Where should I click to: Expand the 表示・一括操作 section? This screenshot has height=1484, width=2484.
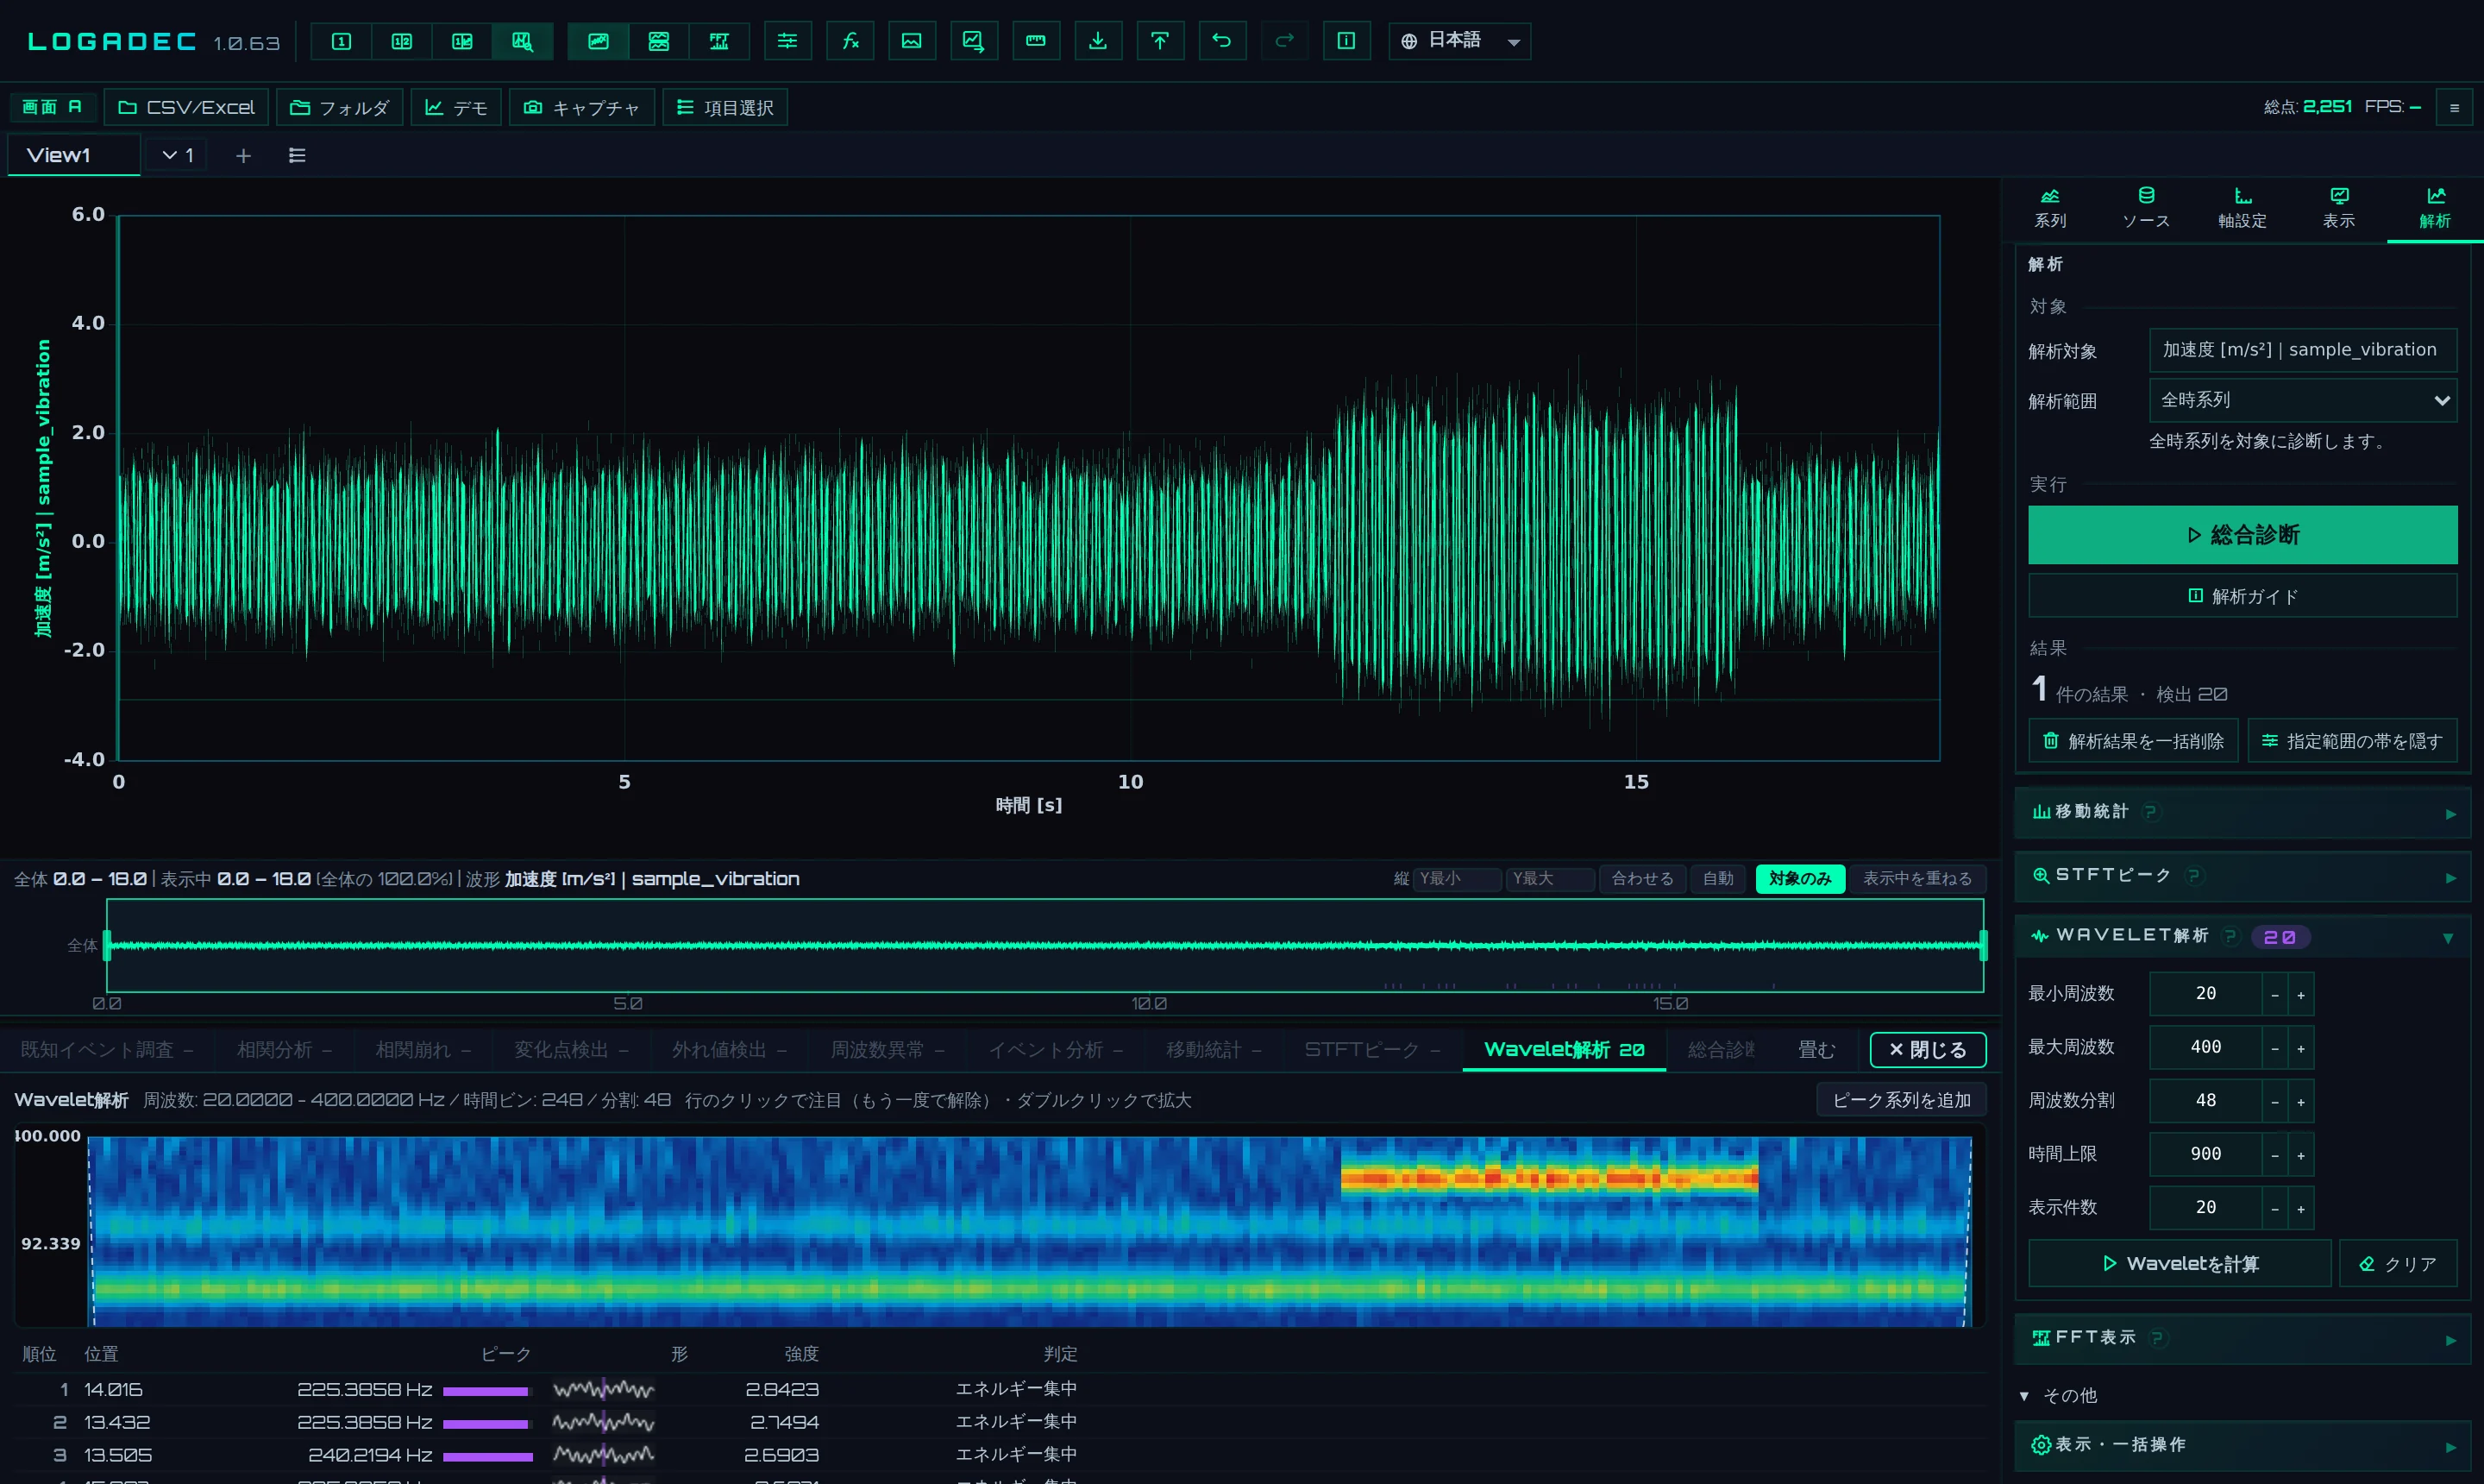click(x=2242, y=1446)
